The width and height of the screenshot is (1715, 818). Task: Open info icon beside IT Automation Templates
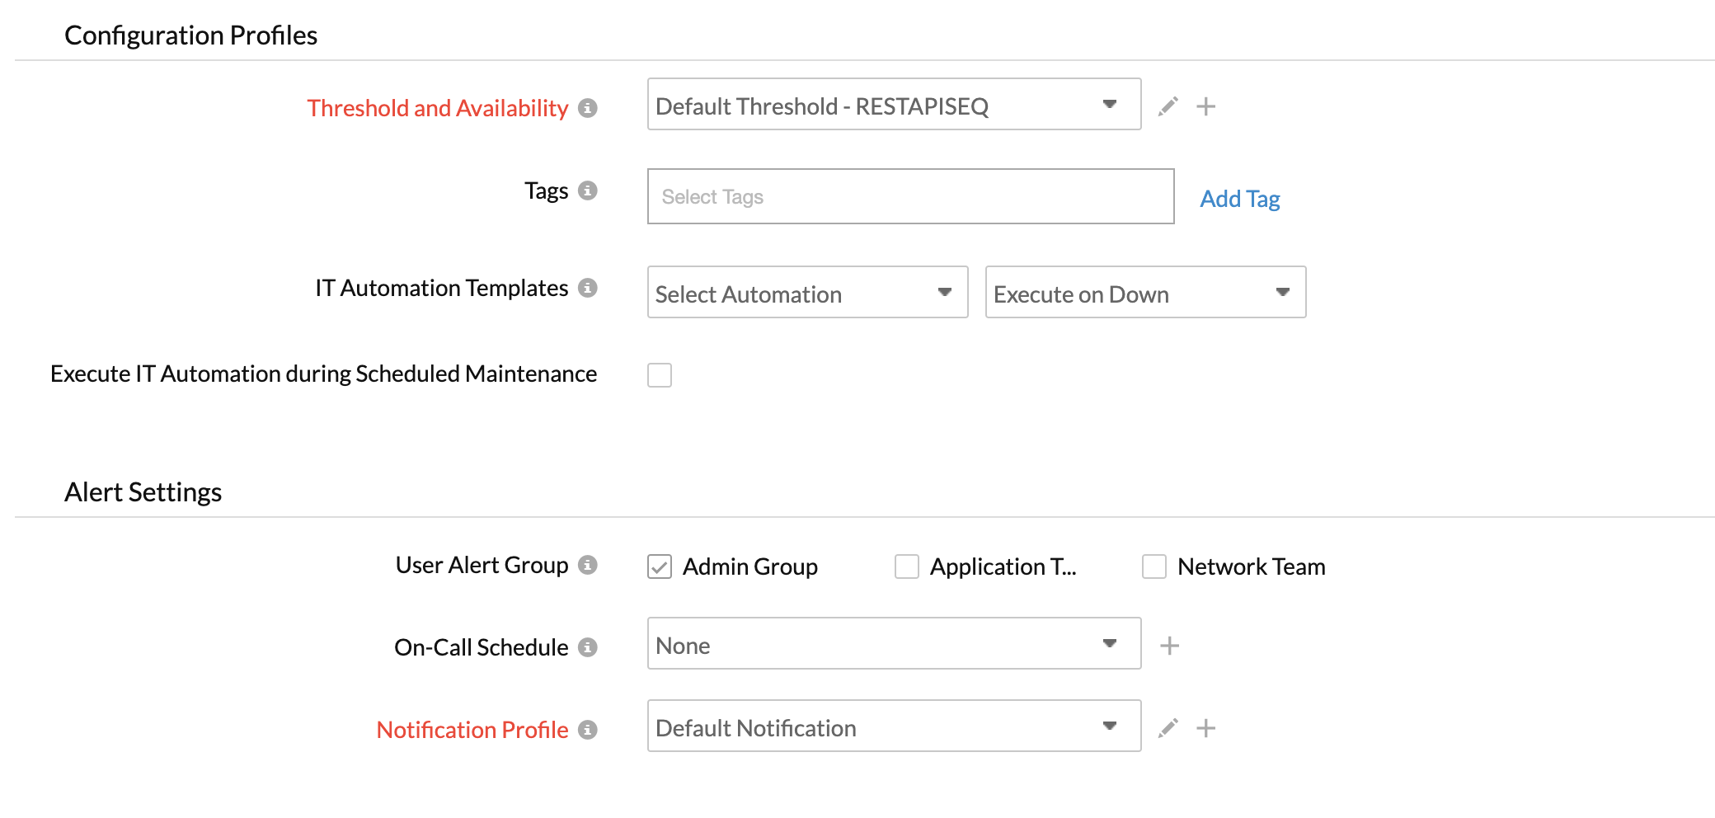(587, 288)
